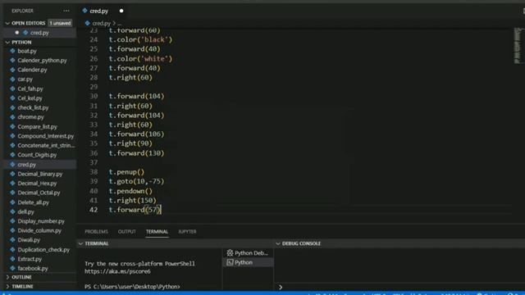Switch to the Jupyter tab
The image size is (525, 295).
click(x=187, y=231)
